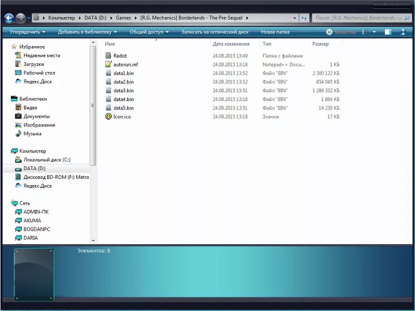415x311 pixels.
Task: Select Games in the address breadcrumb
Action: pyautogui.click(x=123, y=18)
